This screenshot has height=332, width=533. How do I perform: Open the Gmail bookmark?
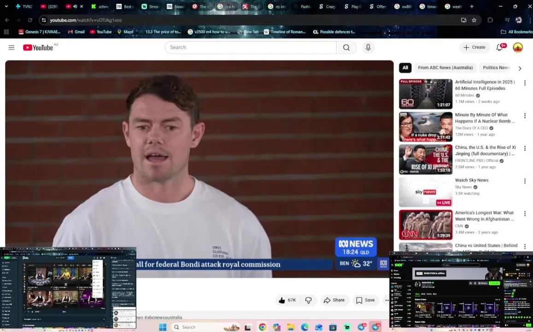pyautogui.click(x=76, y=32)
